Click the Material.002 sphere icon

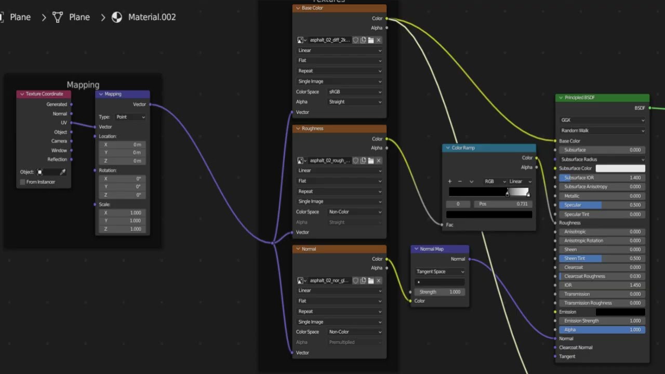click(117, 17)
